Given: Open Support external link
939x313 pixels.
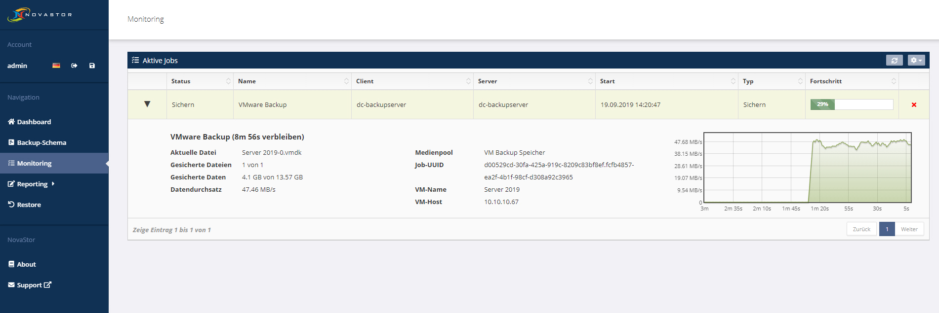Looking at the screenshot, I should pyautogui.click(x=34, y=285).
